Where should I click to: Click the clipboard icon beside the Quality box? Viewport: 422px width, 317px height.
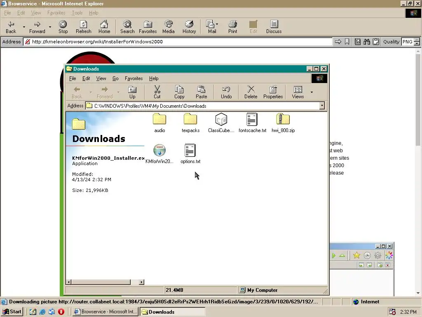(376, 42)
